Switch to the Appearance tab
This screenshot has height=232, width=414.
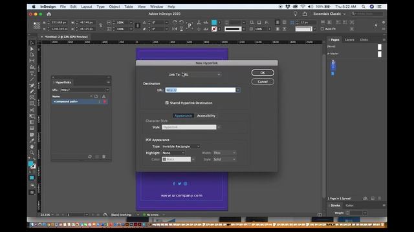click(x=183, y=116)
